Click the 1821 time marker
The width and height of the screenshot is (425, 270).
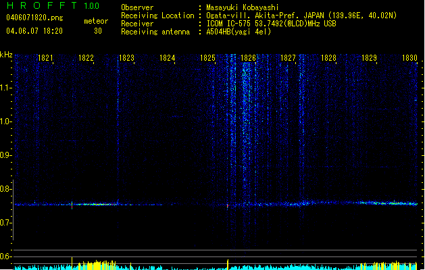45,58
